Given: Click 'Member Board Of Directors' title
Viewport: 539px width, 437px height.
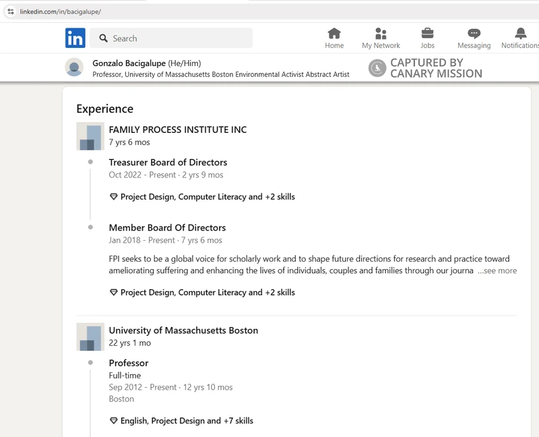Looking at the screenshot, I should tap(167, 228).
